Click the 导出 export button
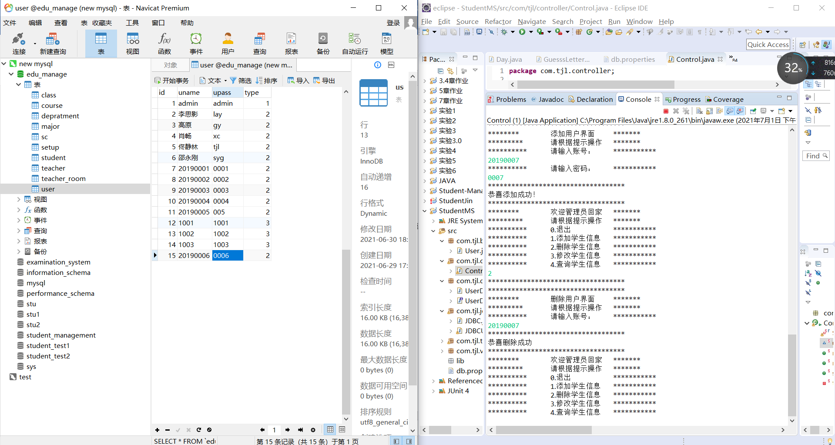Screen dimensions: 835x445 [x=324, y=80]
